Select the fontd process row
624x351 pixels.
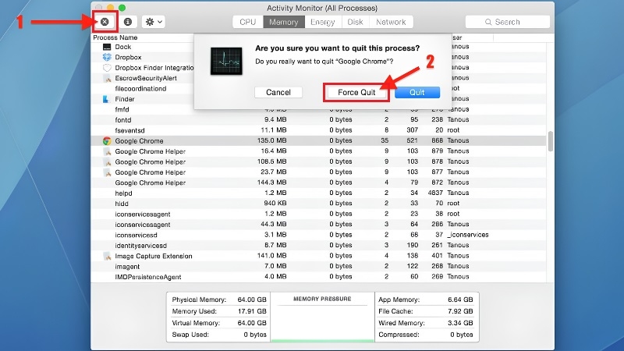318,120
